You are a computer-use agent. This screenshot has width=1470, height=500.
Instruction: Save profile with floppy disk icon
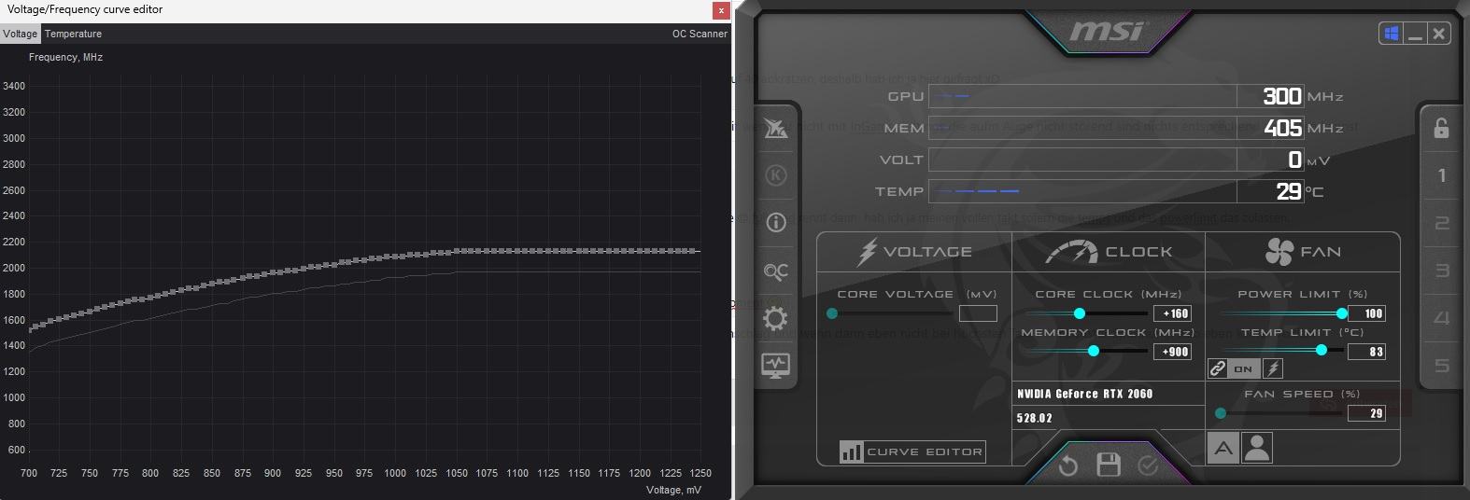1109,465
